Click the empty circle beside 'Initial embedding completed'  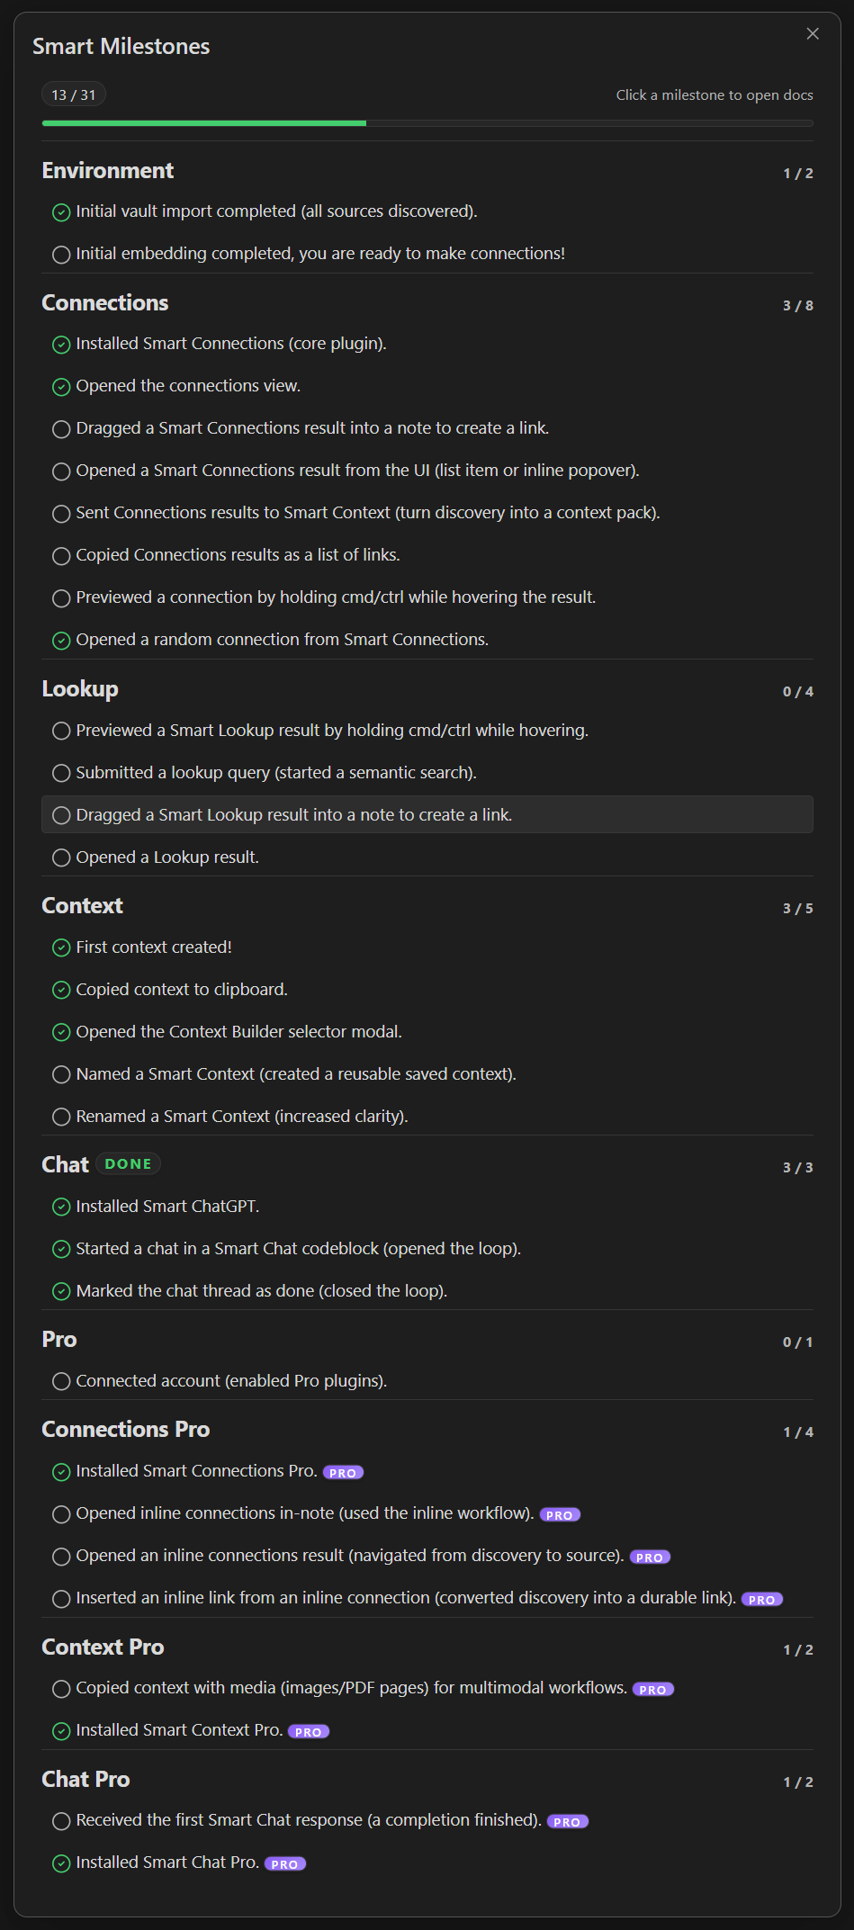[61, 255]
